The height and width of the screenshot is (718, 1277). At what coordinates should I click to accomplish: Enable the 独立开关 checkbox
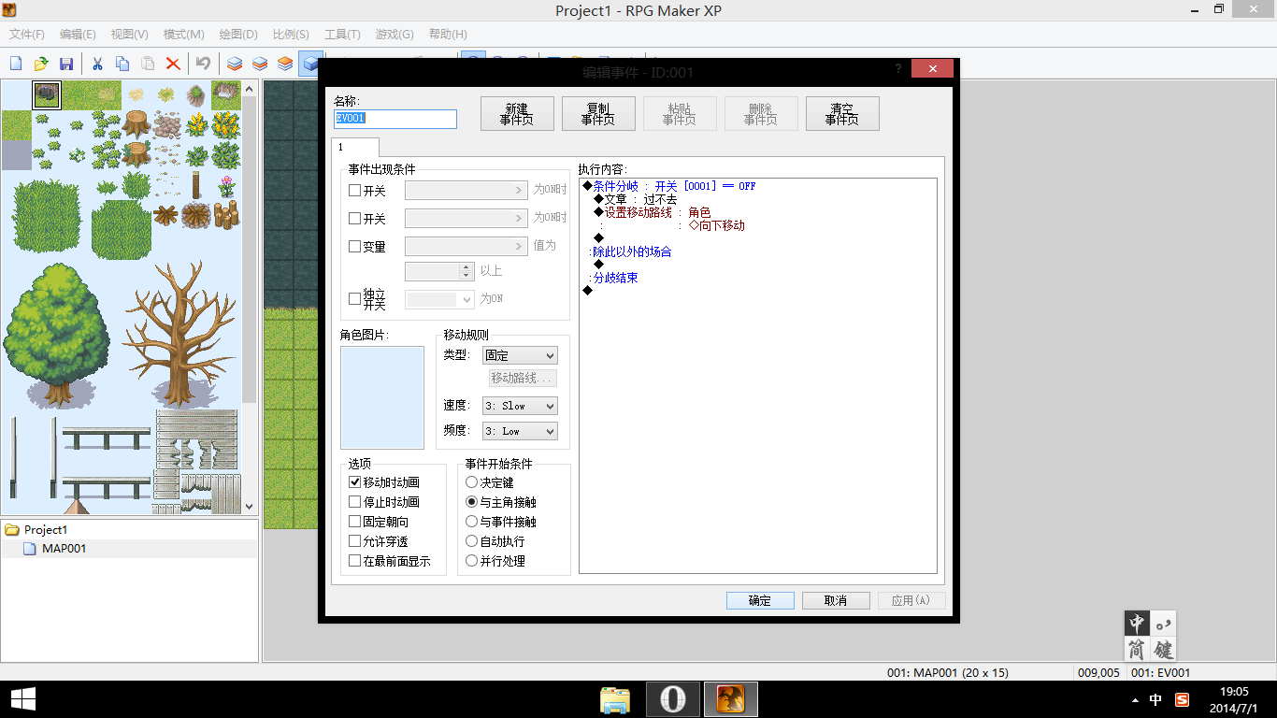(x=354, y=299)
